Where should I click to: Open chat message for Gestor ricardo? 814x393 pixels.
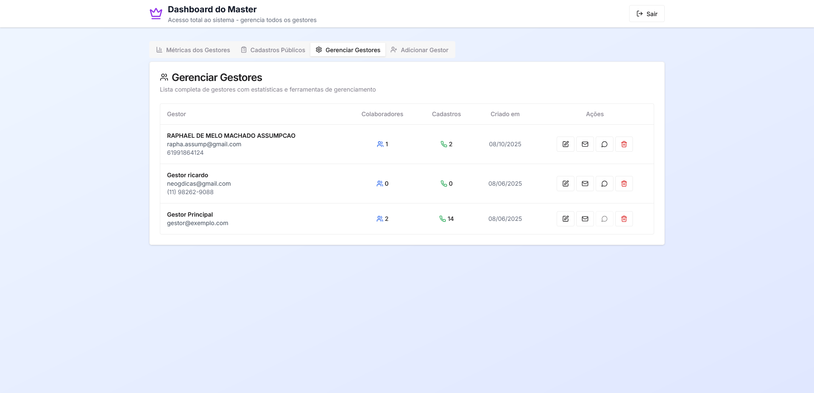(604, 184)
